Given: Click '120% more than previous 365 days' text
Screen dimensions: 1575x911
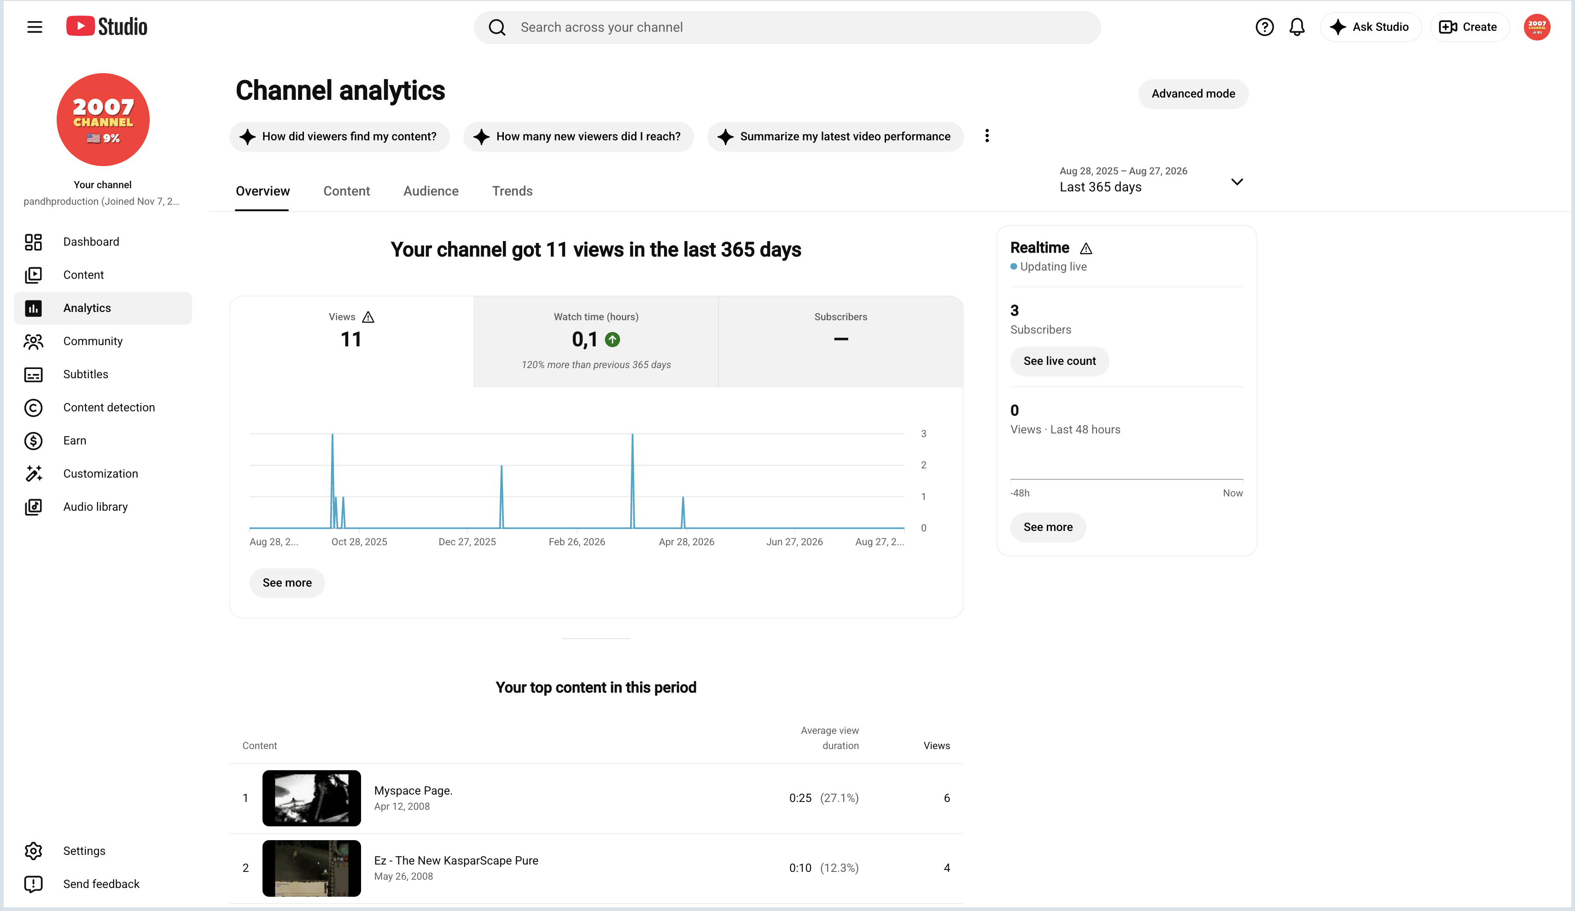Looking at the screenshot, I should (x=596, y=365).
